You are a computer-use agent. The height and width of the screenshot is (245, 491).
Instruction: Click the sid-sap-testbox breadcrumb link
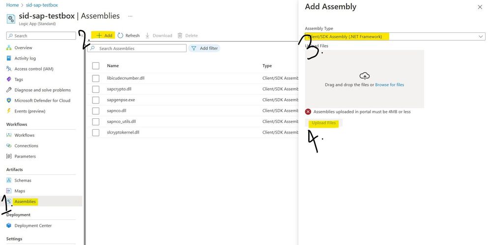pos(42,5)
